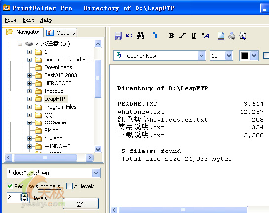Click the tree vertical scrollbar down arrow
This screenshot has width=269, height=213.
(x=98, y=149)
